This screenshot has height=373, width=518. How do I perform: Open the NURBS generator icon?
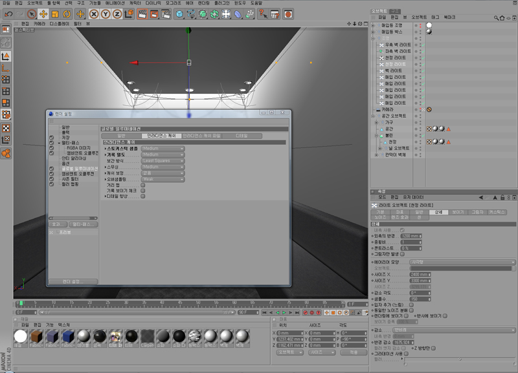203,14
